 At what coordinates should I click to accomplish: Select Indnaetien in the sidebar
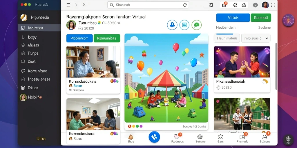[39, 28]
